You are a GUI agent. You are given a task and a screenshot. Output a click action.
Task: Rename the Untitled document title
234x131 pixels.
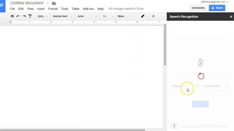tap(27, 3)
